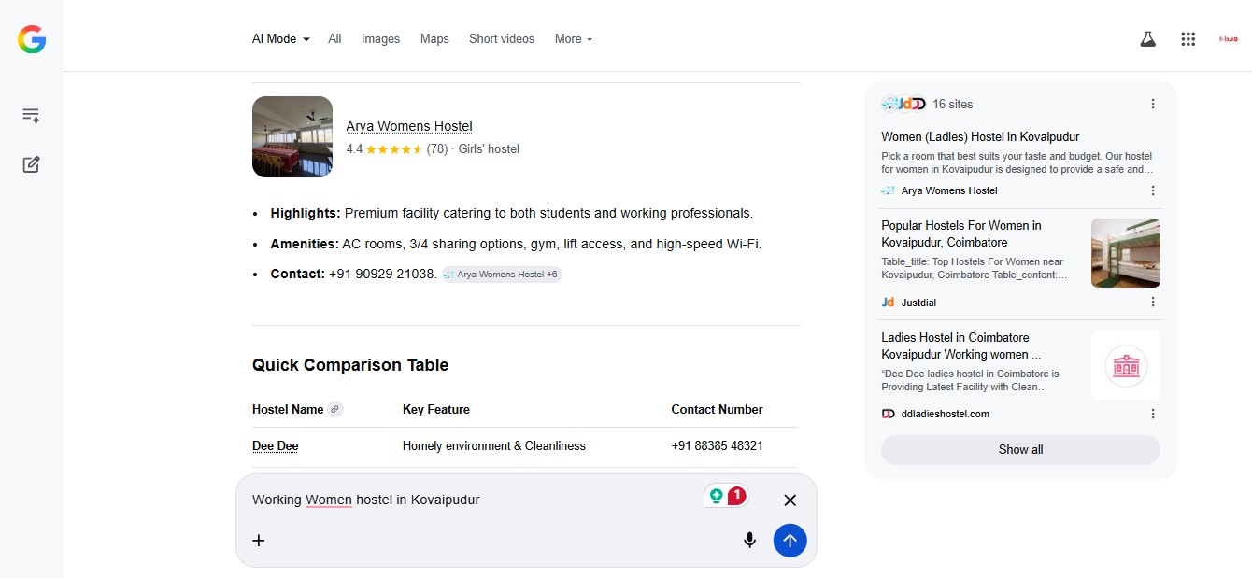Open Women (Ladies) Hostel in Kovaipudur result

[x=980, y=137]
